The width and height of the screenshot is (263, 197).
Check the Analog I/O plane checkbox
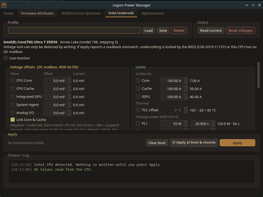pyautogui.click(x=13, y=113)
